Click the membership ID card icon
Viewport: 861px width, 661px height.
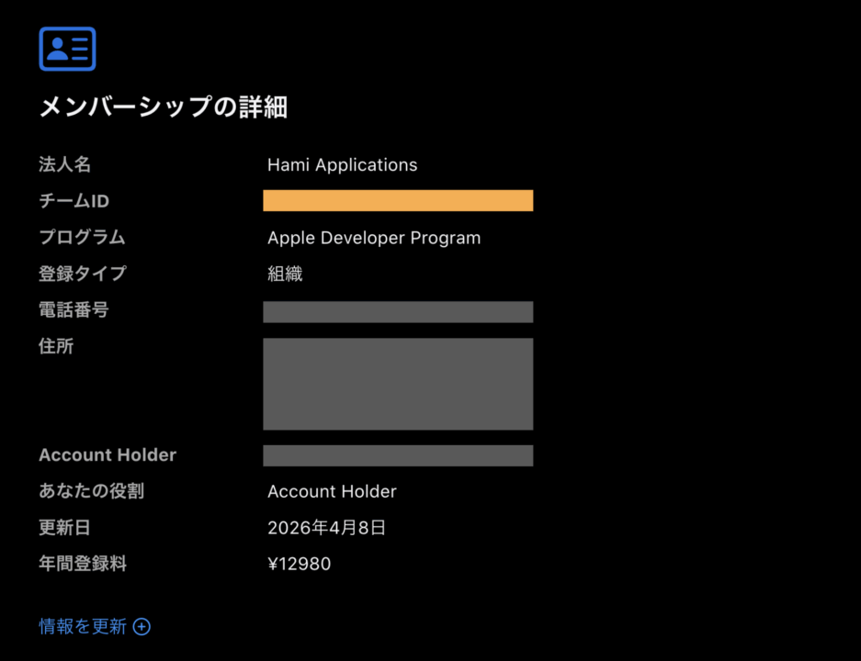(68, 49)
